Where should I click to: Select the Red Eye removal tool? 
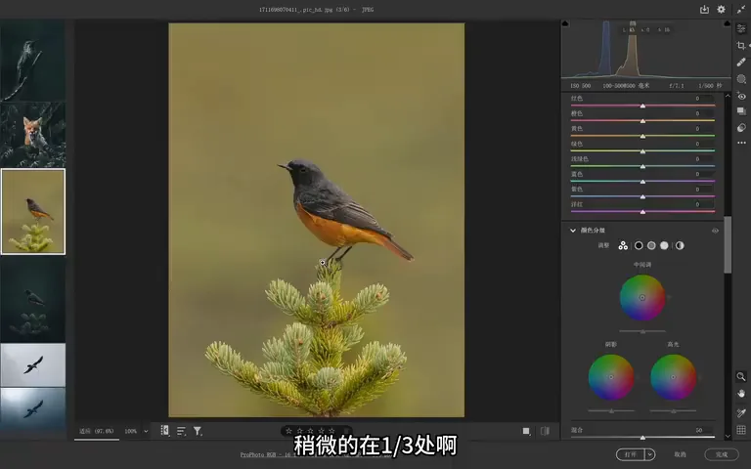pos(741,96)
